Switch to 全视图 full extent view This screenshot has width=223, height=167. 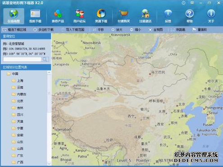point(155,30)
